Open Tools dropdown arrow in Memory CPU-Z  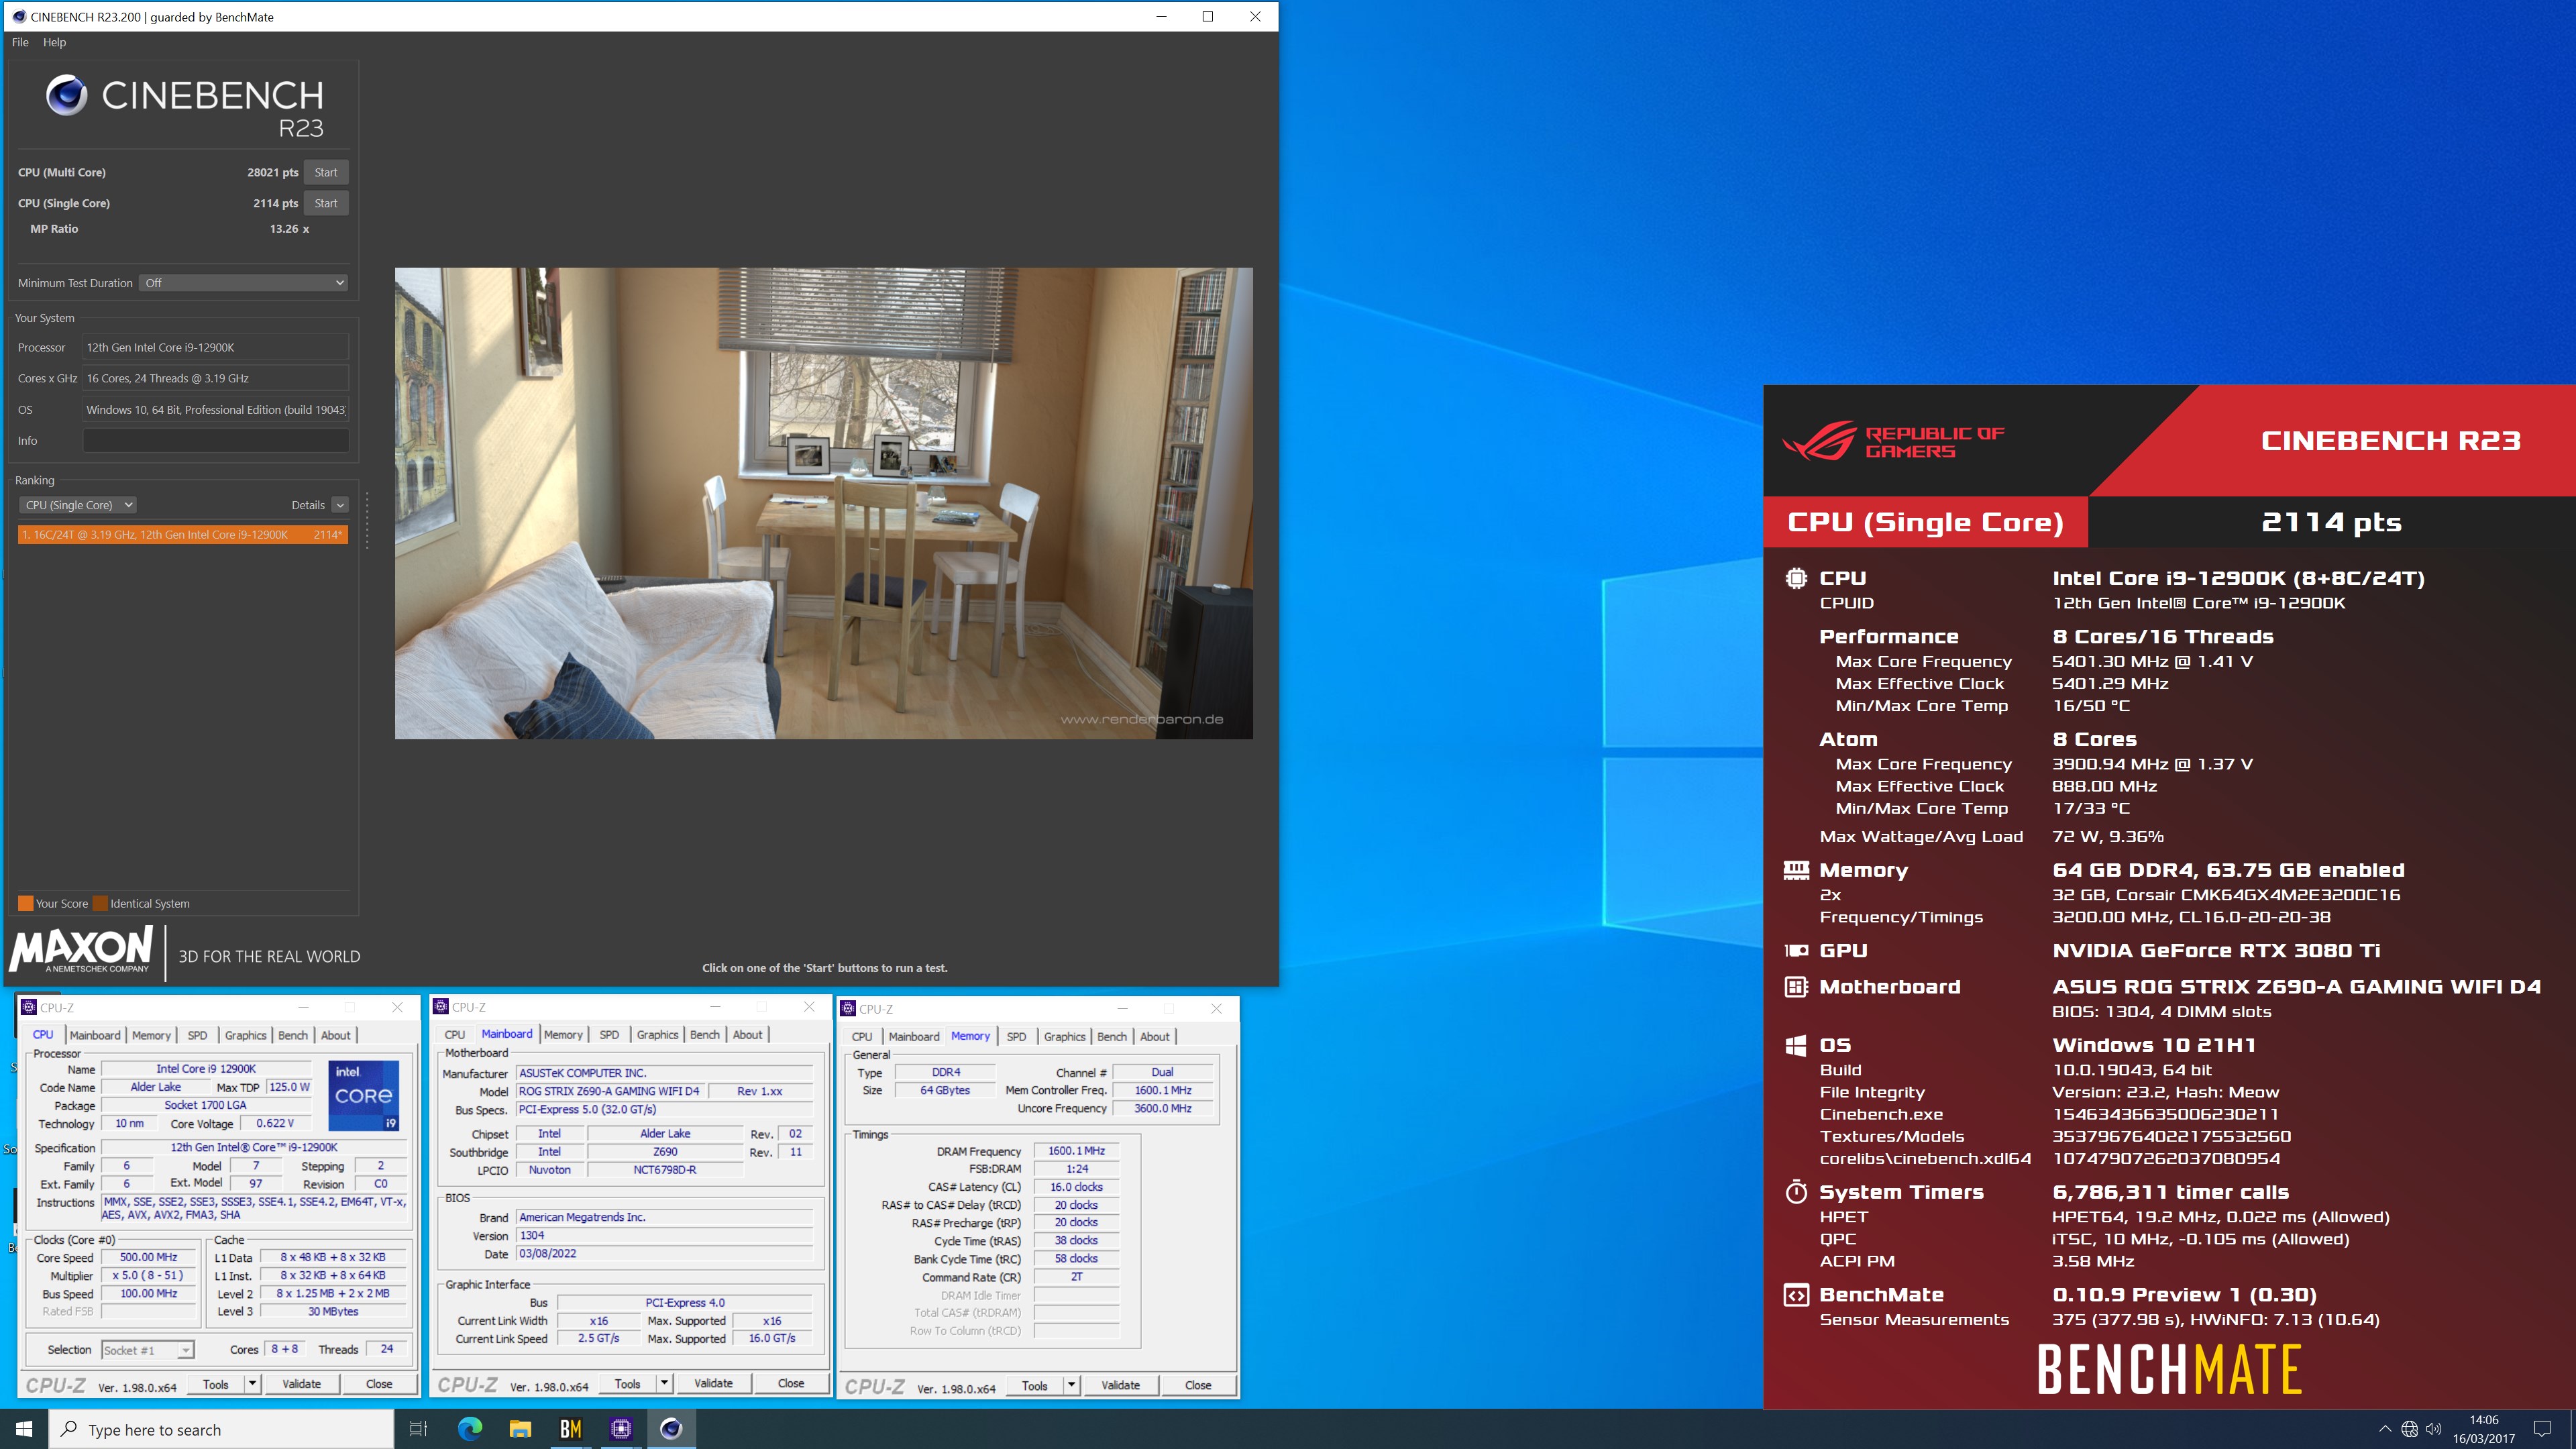click(x=1072, y=1385)
